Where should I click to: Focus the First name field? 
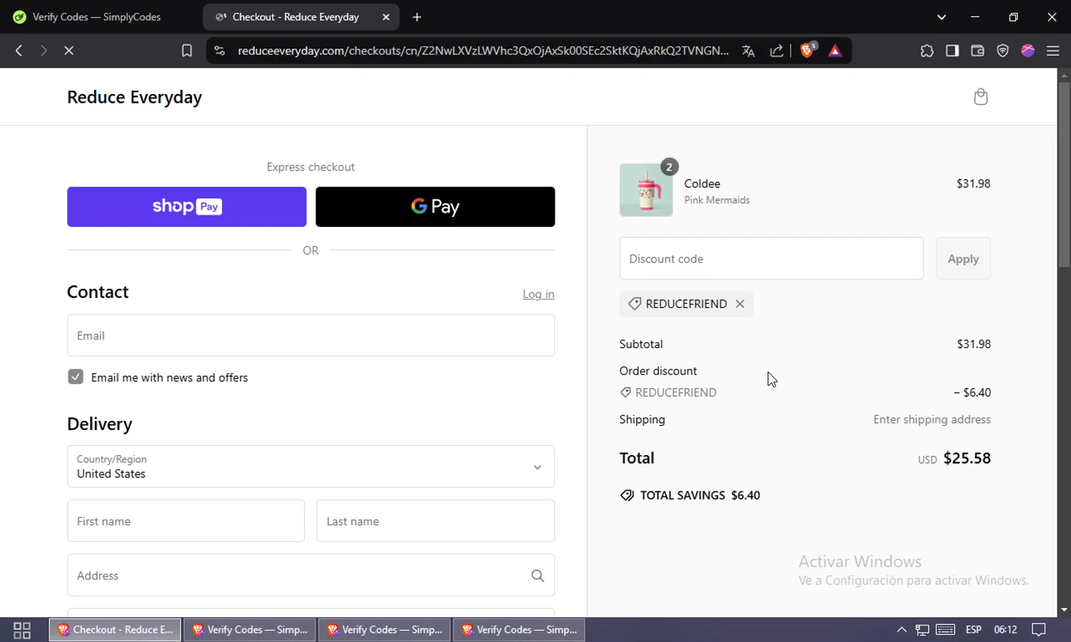pyautogui.click(x=186, y=521)
